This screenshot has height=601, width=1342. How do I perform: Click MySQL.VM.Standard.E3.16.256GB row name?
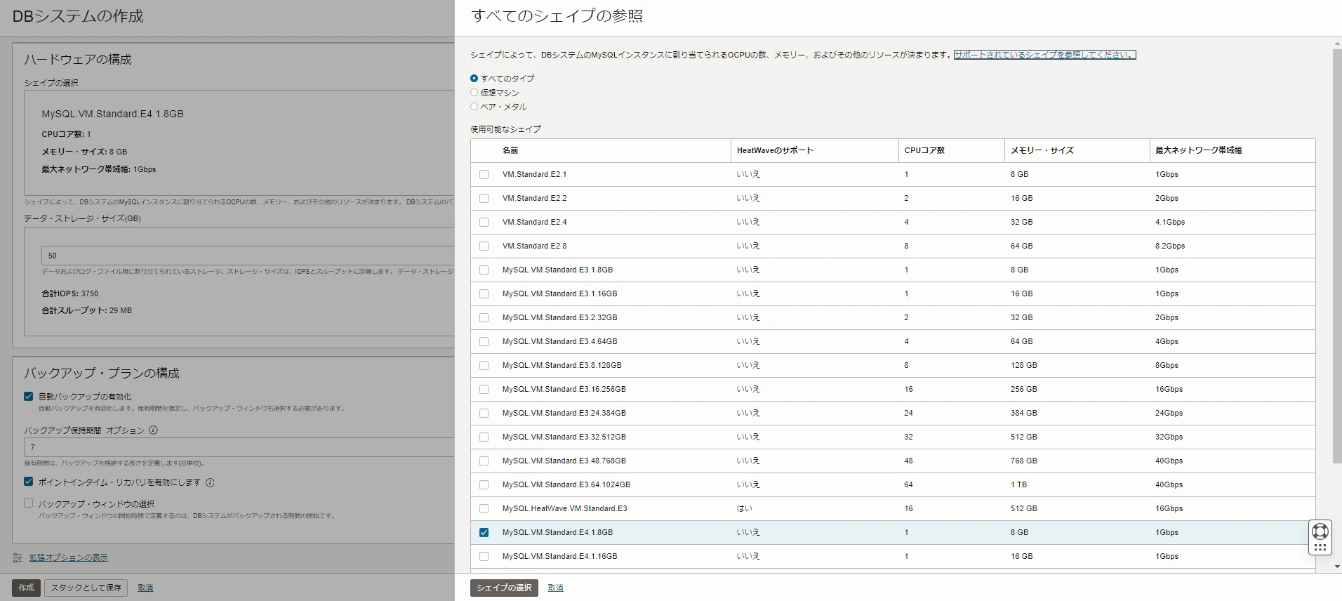click(x=564, y=389)
